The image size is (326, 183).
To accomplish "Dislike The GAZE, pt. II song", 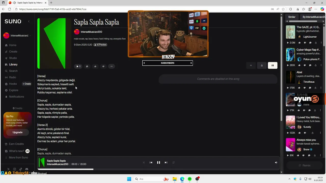I will pyautogui.click(x=305, y=43).
